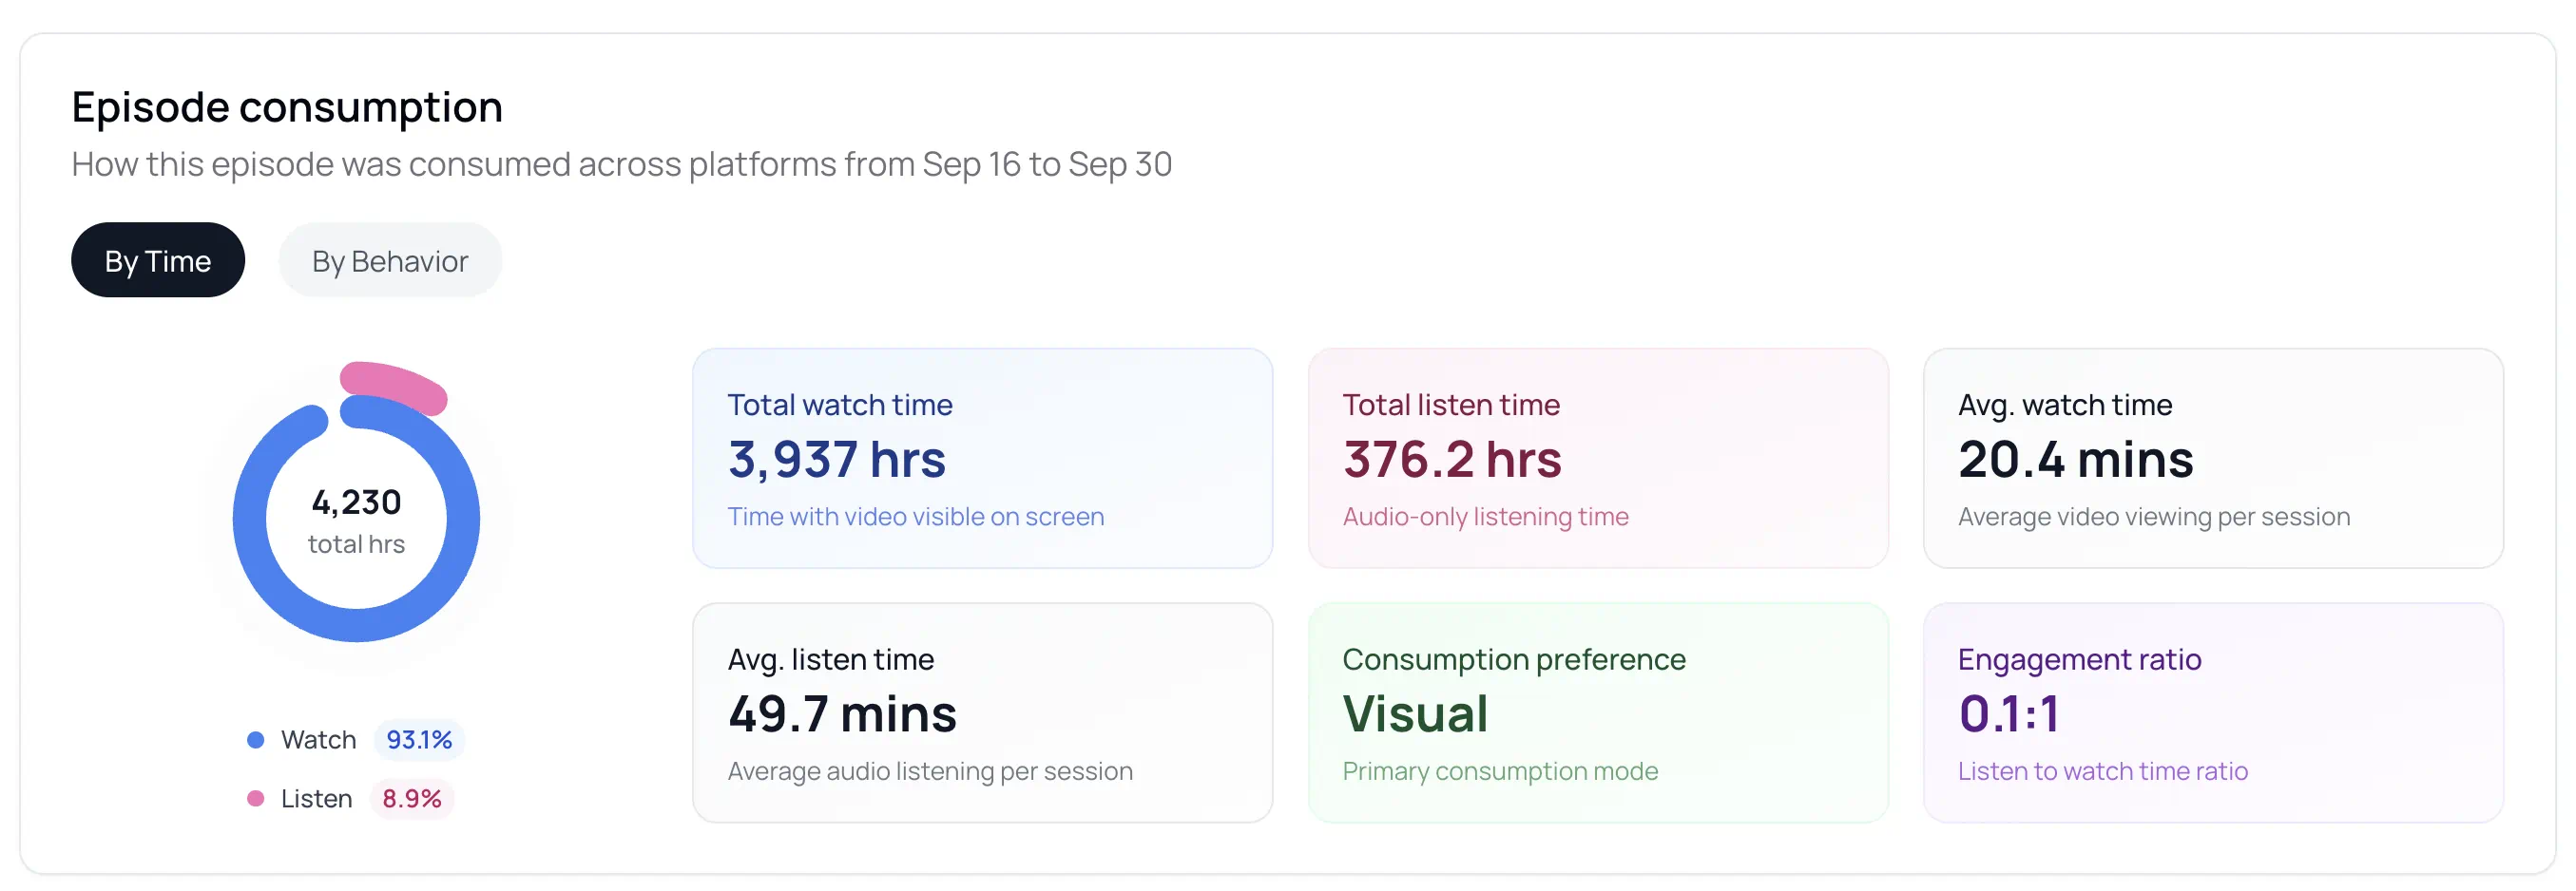Viewport: 2576px width, 891px height.
Task: Click the Consumption preference card
Action: 1597,713
